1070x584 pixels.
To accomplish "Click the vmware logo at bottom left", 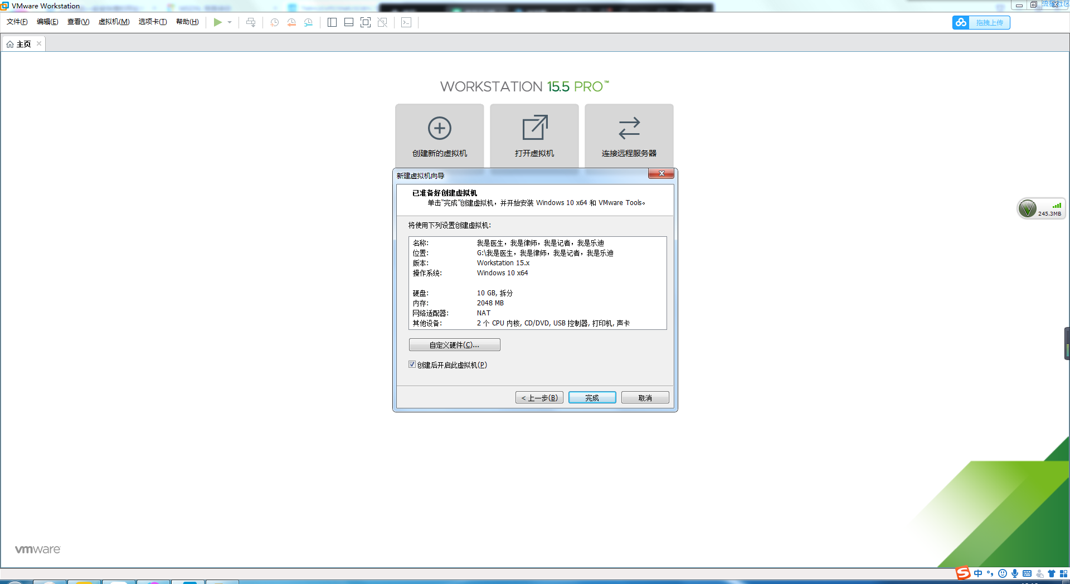I will point(37,549).
